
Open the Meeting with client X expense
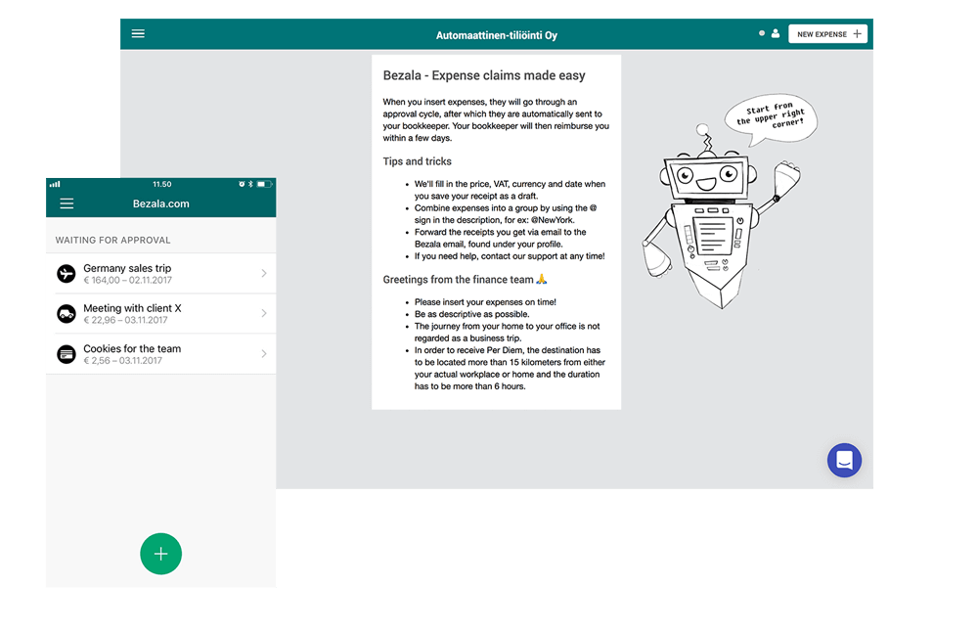[x=161, y=313]
